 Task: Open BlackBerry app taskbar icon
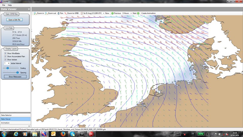82,134
